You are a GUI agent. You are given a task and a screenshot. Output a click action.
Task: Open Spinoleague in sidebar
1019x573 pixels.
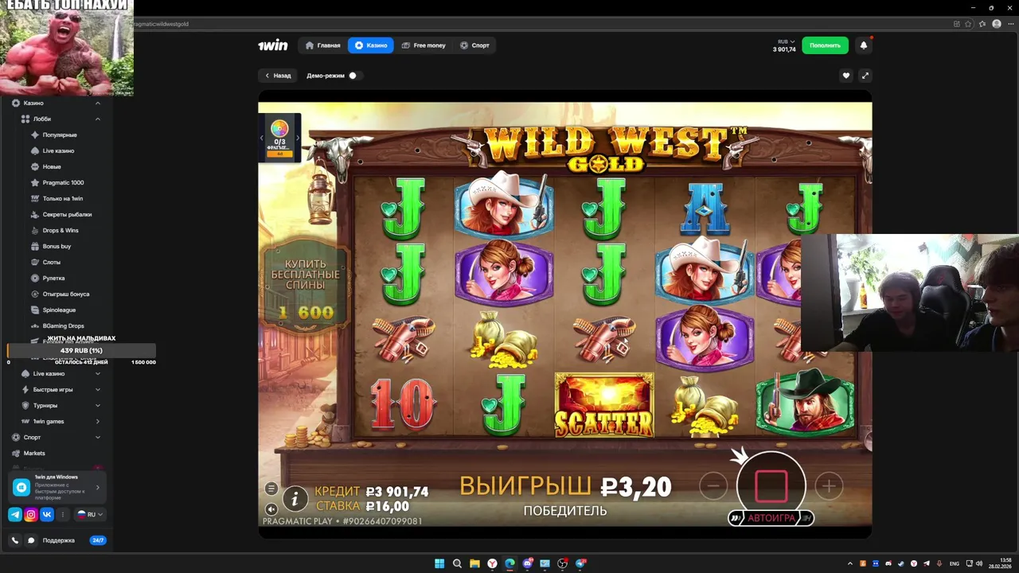(59, 310)
